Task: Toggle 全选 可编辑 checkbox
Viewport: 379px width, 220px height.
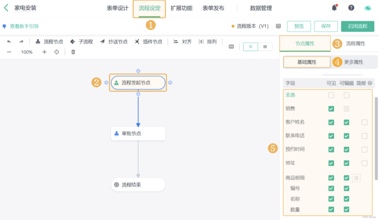Action: coord(346,95)
